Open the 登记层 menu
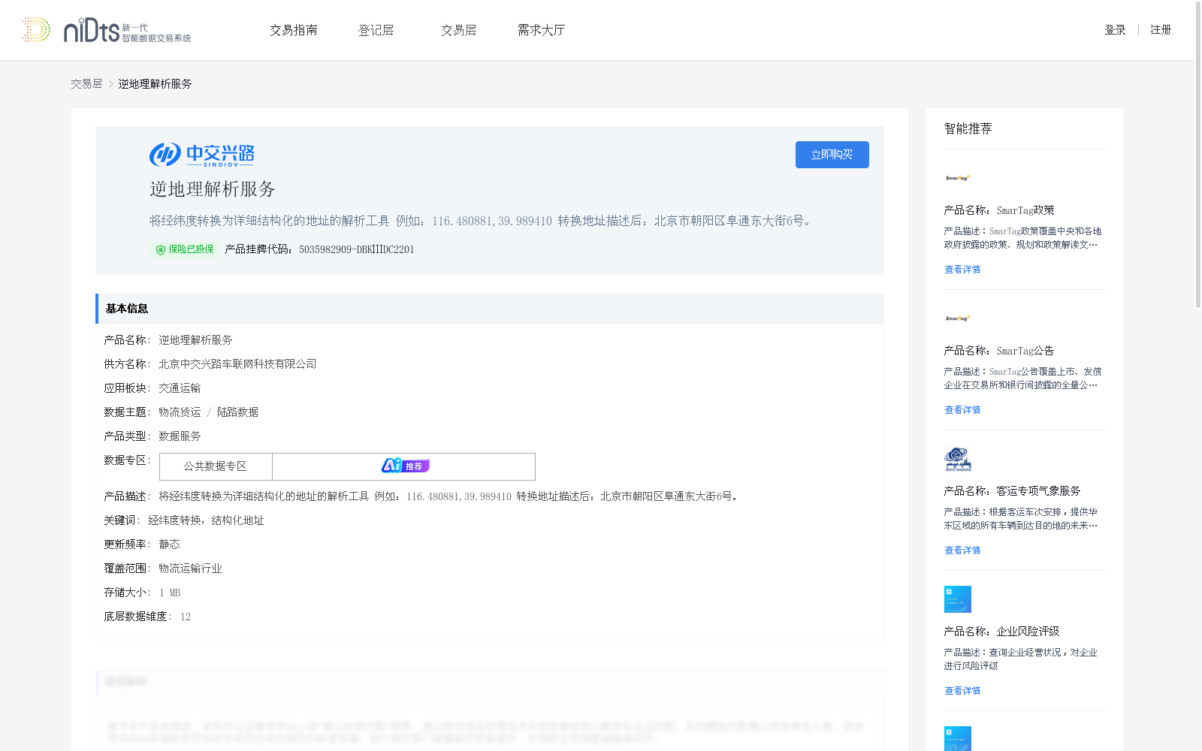The height and width of the screenshot is (751, 1202). click(x=376, y=30)
